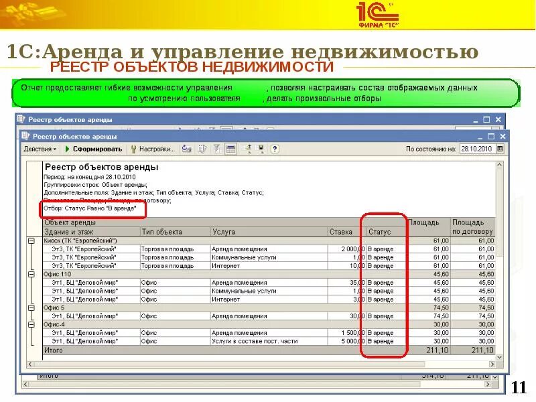Click the Сформировать button

point(94,149)
